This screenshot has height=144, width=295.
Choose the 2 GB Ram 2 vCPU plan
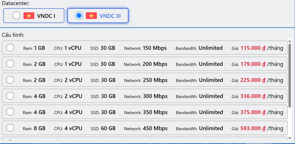pyautogui.click(x=10, y=80)
